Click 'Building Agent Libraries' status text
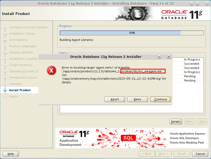211x159 pixels. pyautogui.click(x=77, y=40)
